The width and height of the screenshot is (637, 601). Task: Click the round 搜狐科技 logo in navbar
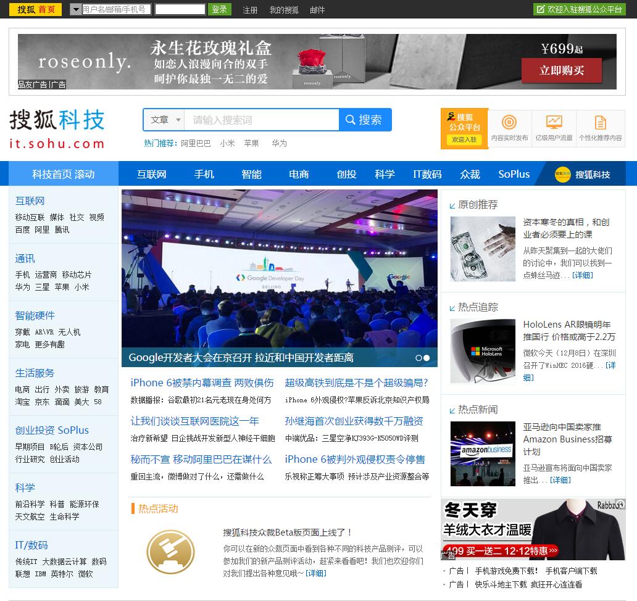(x=563, y=175)
